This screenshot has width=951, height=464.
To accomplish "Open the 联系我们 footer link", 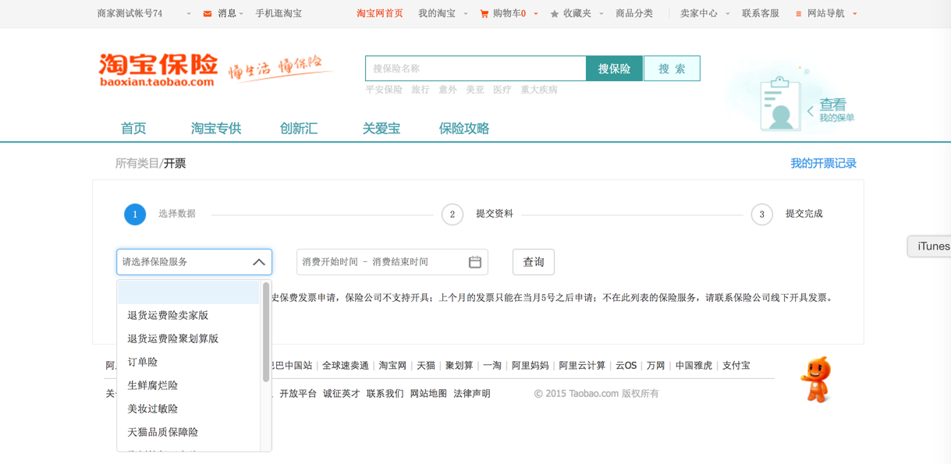I will tap(385, 394).
